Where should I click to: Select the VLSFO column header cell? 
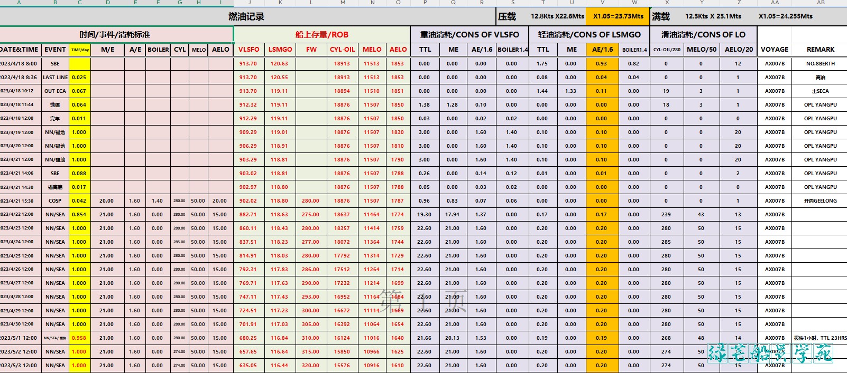coord(248,50)
